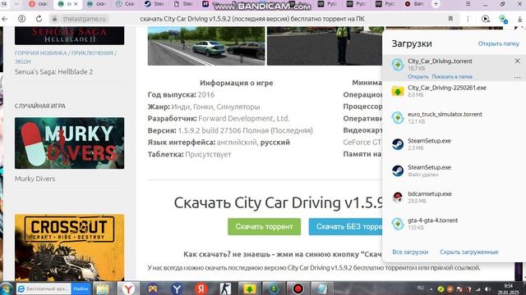This screenshot has height=295, width=526.
Task: Open the red Я Yandex taskbar icon
Action: tap(201, 288)
